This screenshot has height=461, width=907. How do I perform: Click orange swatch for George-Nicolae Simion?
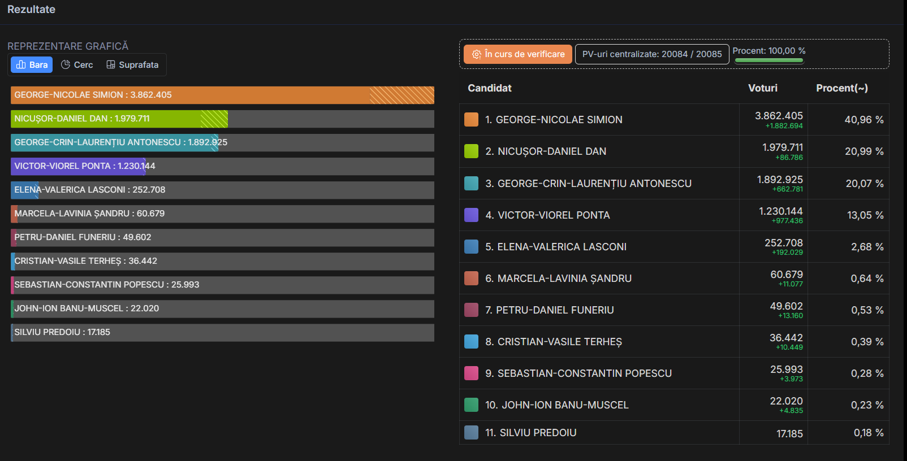(471, 120)
